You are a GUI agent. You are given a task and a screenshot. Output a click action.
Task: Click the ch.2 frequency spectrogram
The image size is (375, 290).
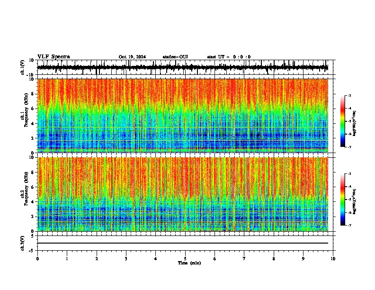(183, 194)
